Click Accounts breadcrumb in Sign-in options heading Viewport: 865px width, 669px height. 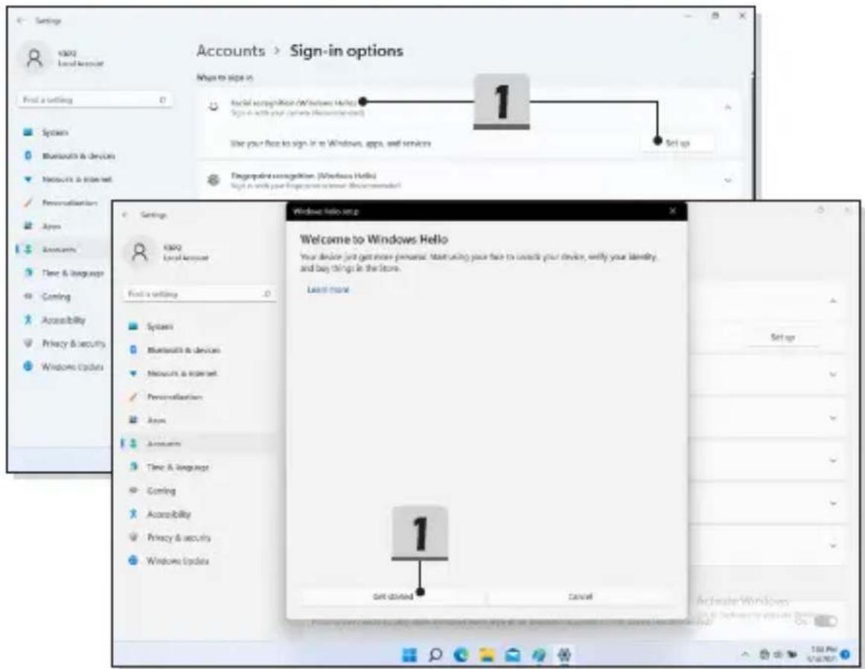click(231, 51)
